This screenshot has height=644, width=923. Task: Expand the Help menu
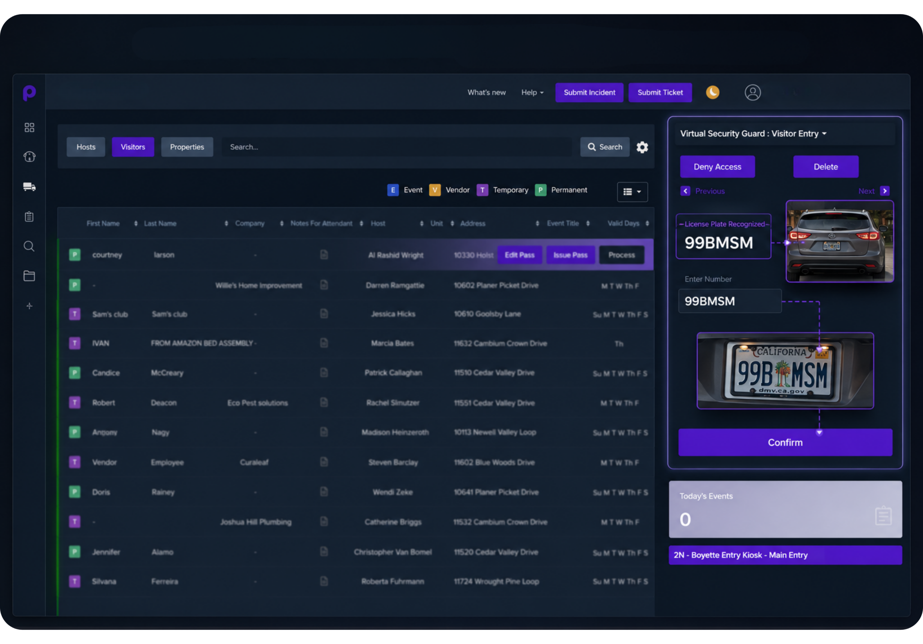click(532, 92)
